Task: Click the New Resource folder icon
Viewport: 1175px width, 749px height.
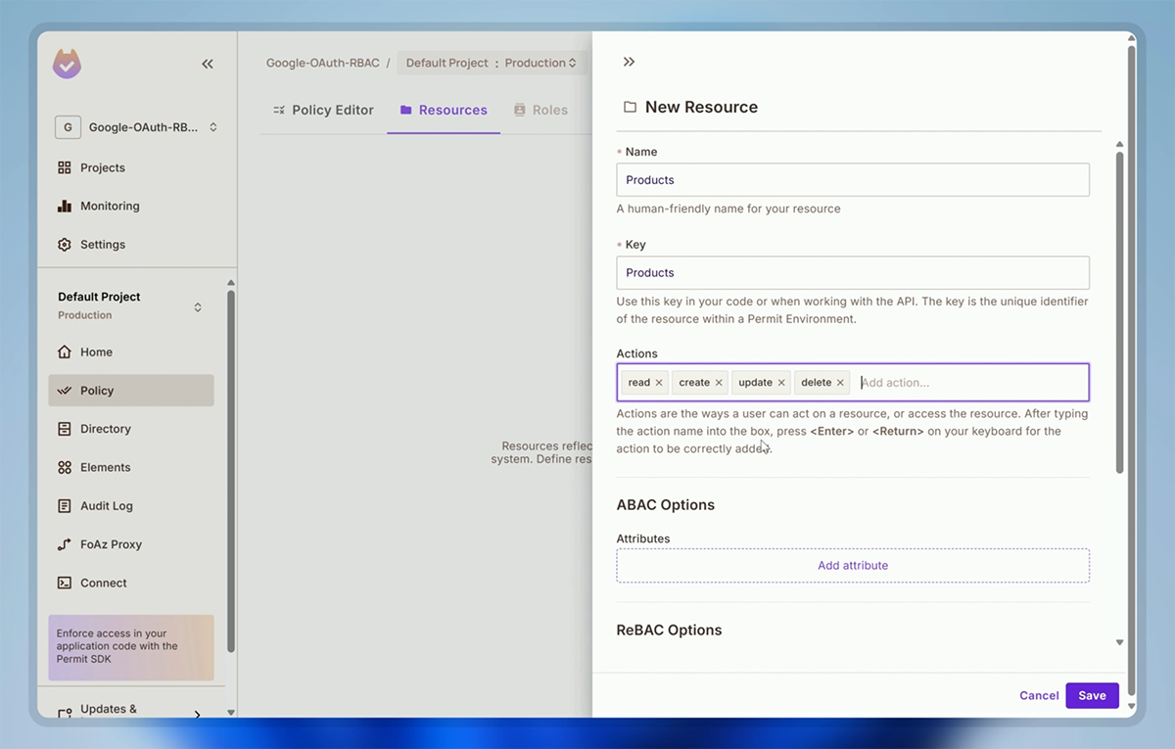Action: [x=630, y=107]
